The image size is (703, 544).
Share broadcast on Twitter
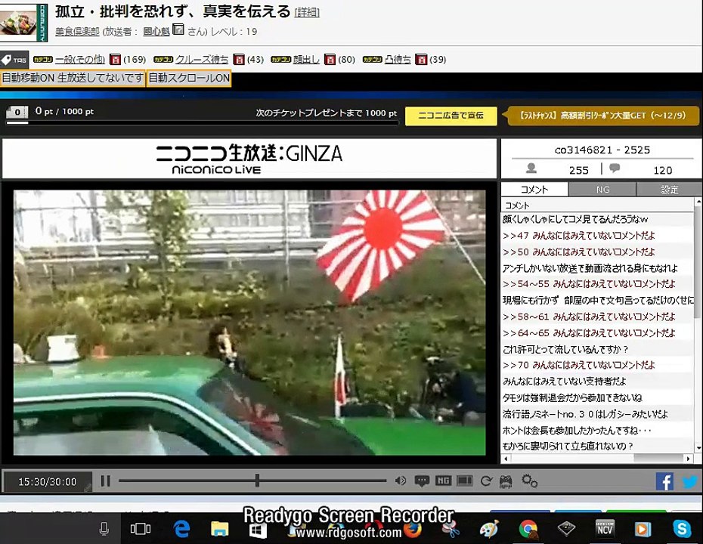[x=690, y=482]
